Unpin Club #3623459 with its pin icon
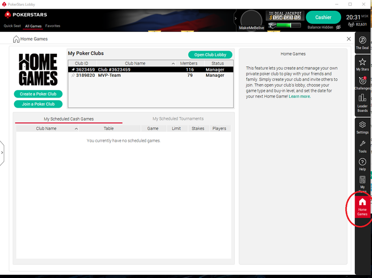The height and width of the screenshot is (278, 372). click(x=73, y=70)
